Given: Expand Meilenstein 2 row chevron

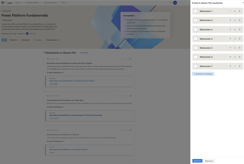Looking at the screenshot, I should (196, 20).
